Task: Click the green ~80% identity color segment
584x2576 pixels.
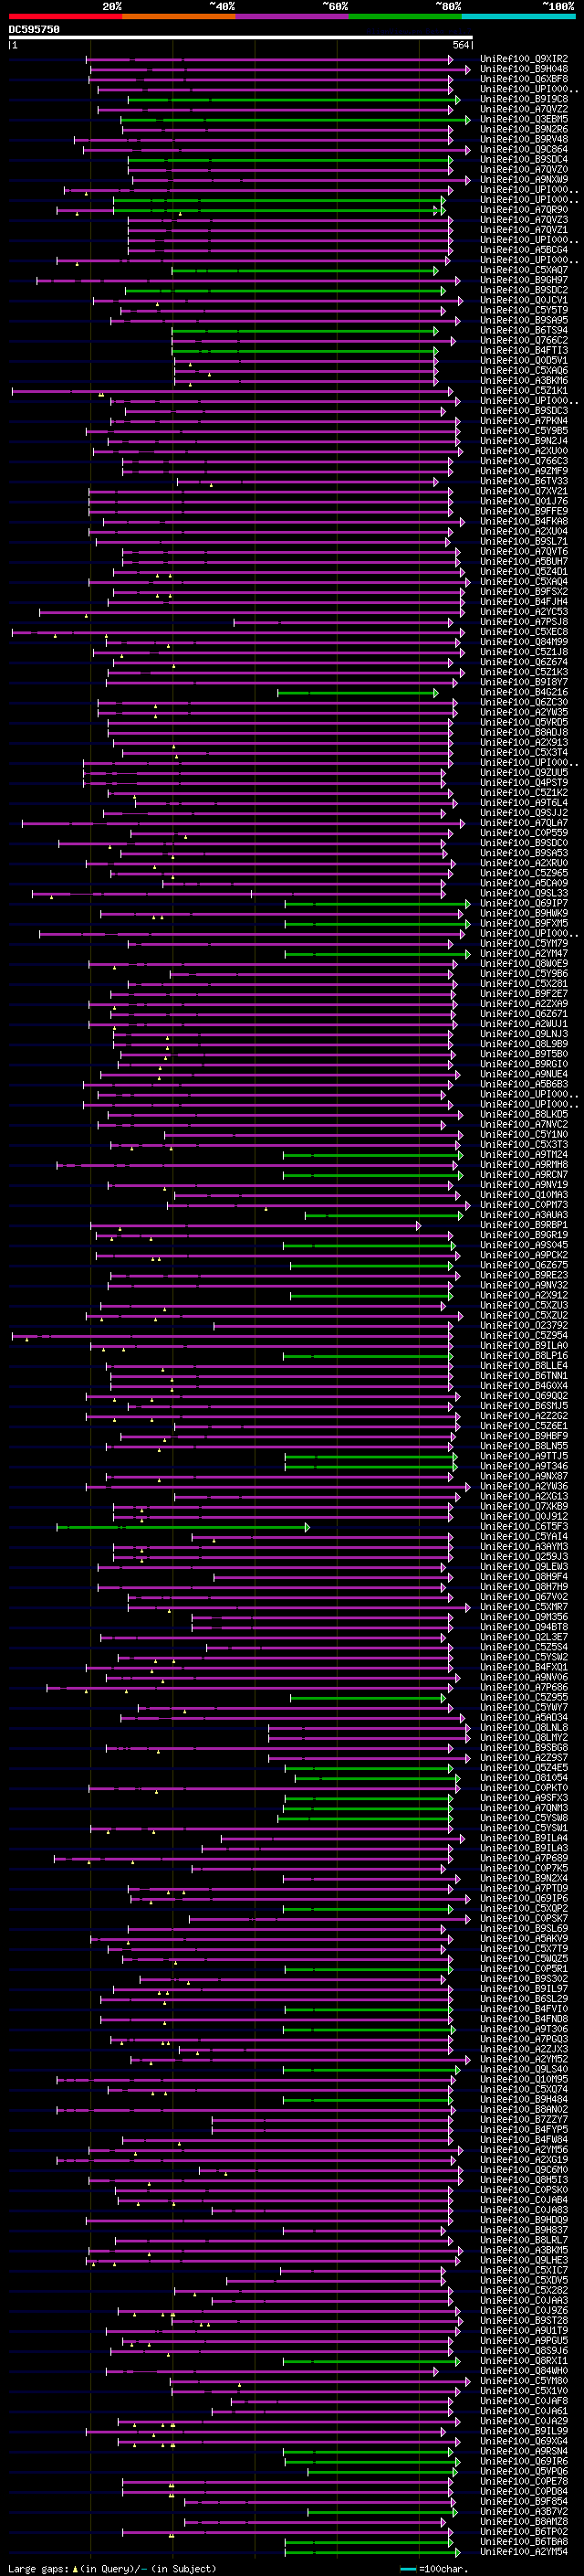Action: tap(405, 16)
